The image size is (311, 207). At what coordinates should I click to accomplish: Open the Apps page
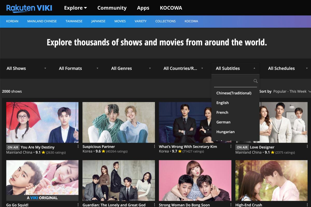click(143, 8)
